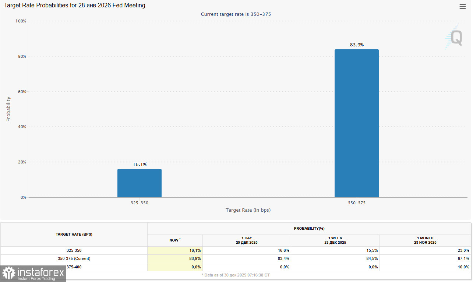
Task: Click the 'Target Rate (in bps)' axis title
Action: coord(248,210)
